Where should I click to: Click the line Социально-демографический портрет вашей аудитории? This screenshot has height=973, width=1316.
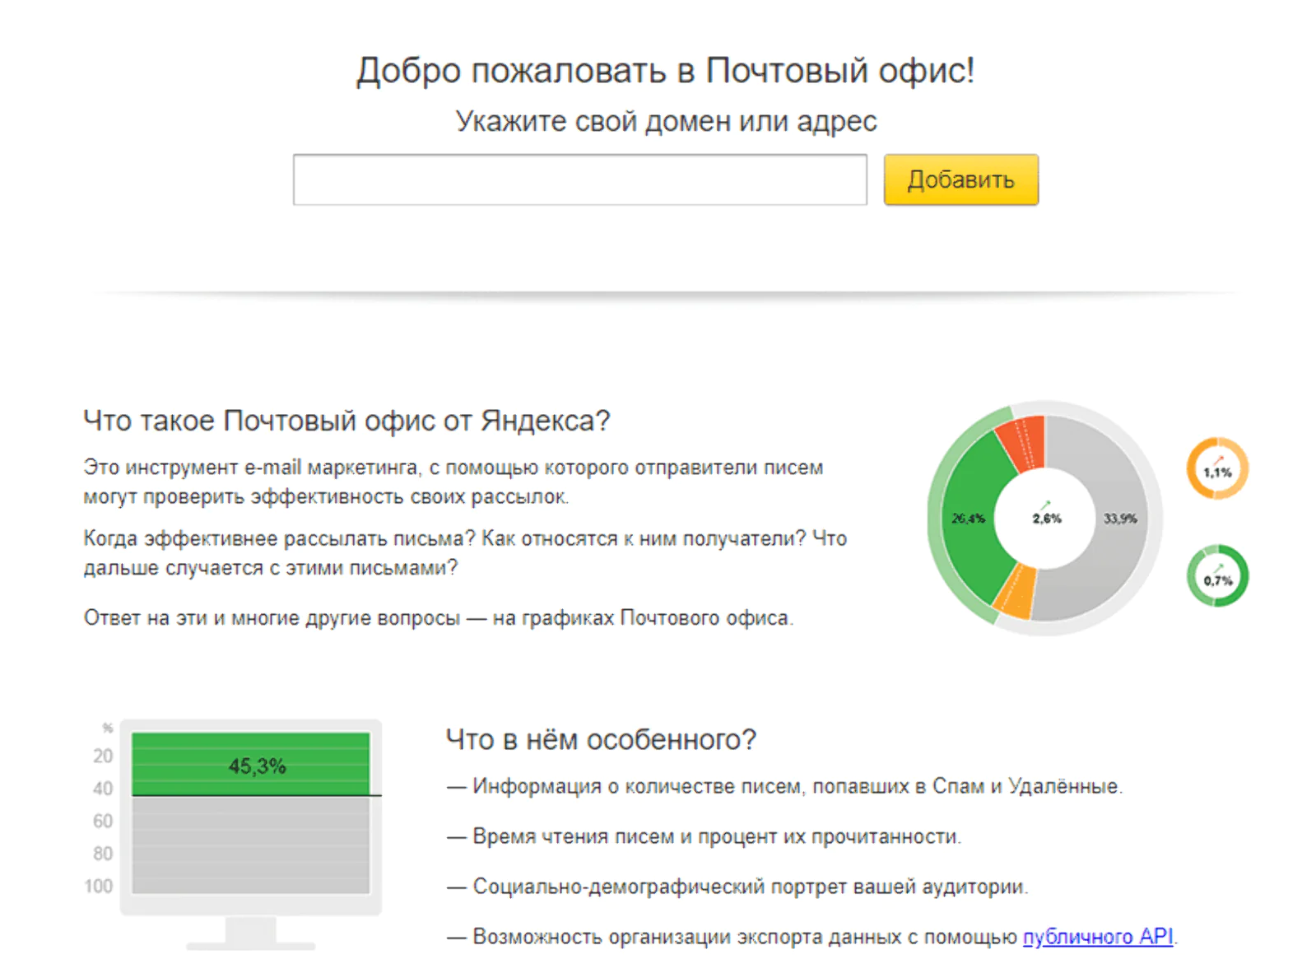coord(737,887)
